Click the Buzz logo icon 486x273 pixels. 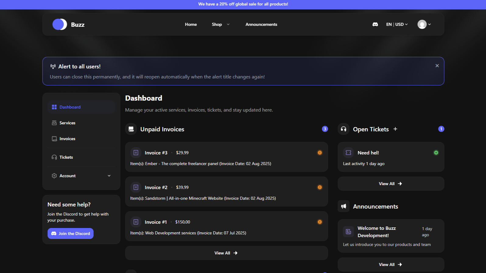click(x=60, y=24)
